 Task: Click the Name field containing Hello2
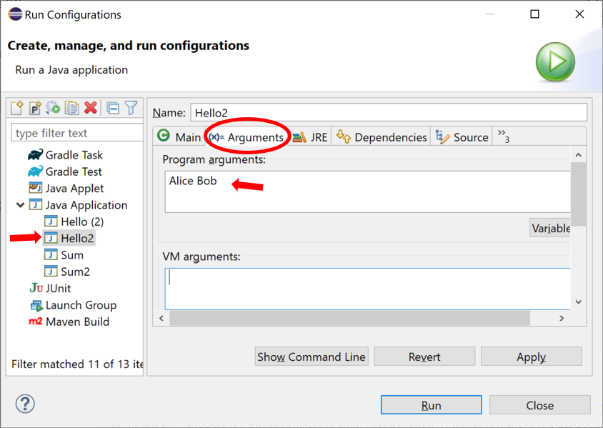coord(389,112)
